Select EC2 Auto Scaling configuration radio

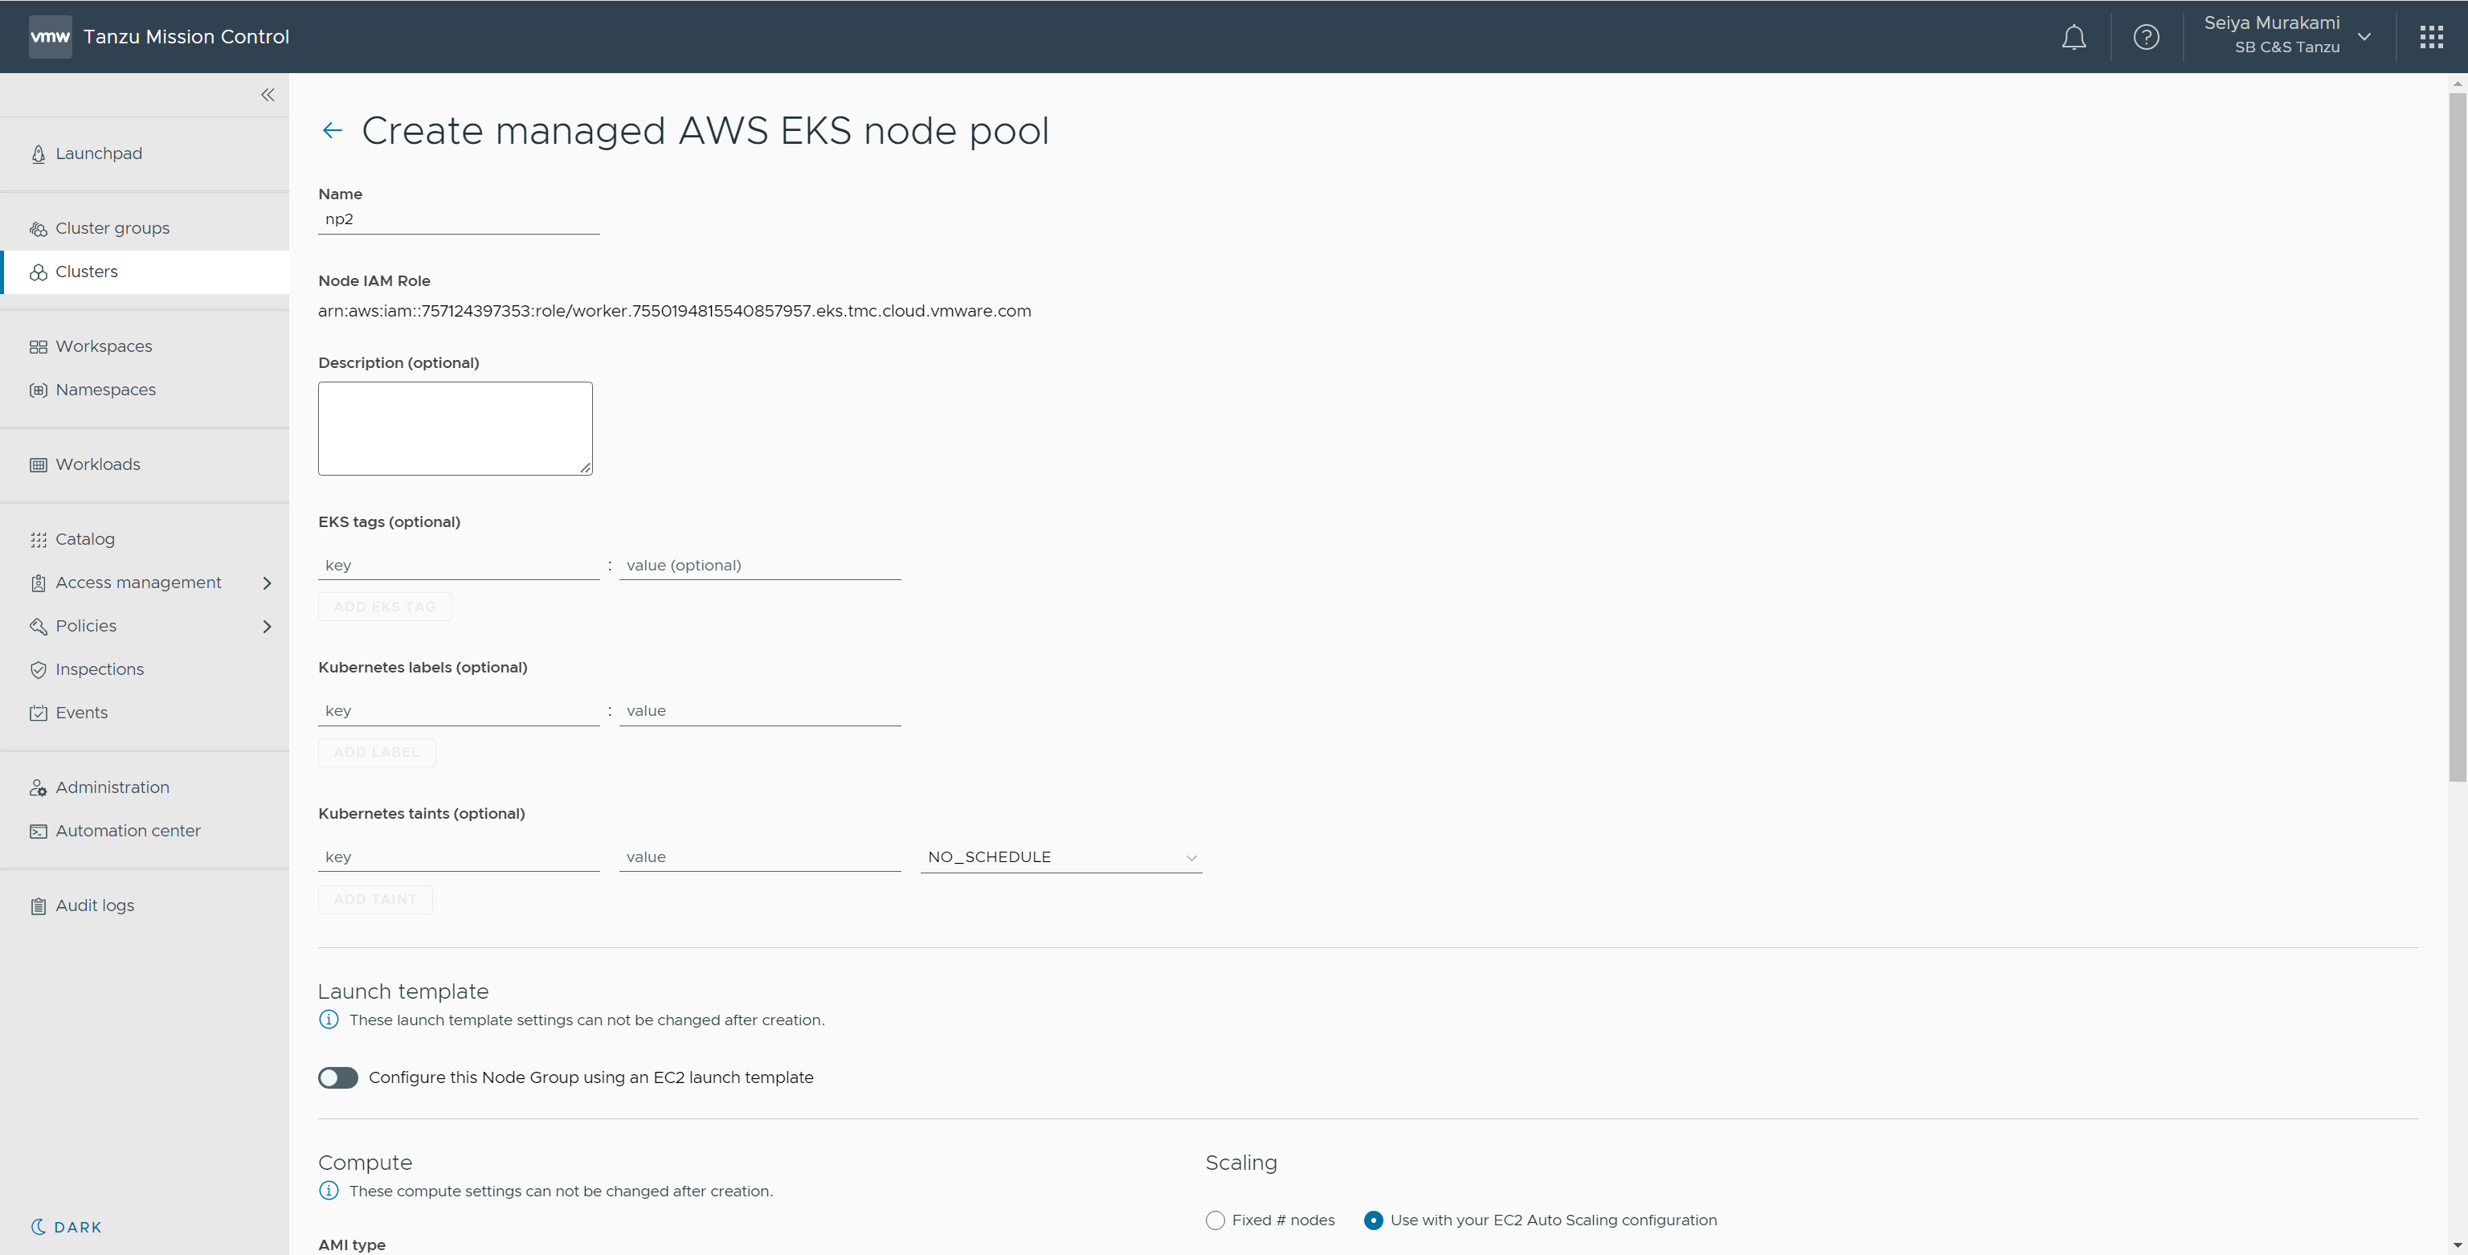point(1373,1220)
